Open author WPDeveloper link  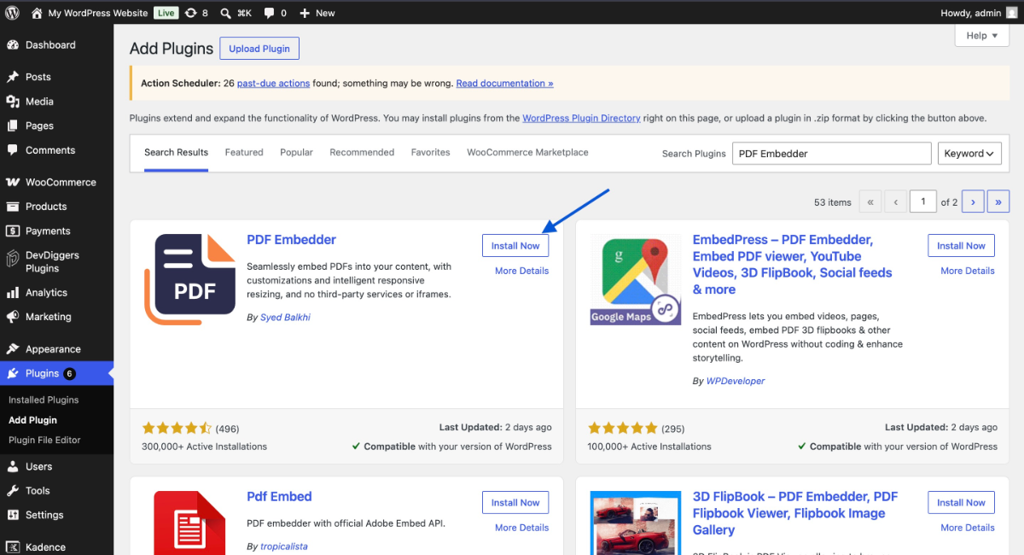pyautogui.click(x=736, y=381)
